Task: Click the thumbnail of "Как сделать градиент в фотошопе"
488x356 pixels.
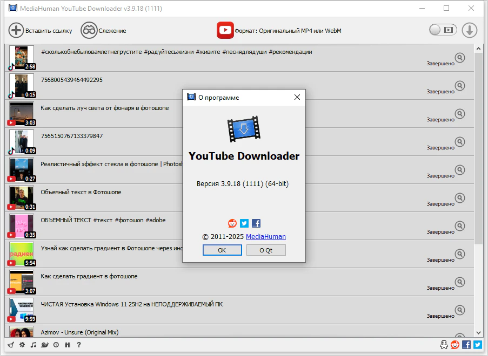Action: click(22, 282)
